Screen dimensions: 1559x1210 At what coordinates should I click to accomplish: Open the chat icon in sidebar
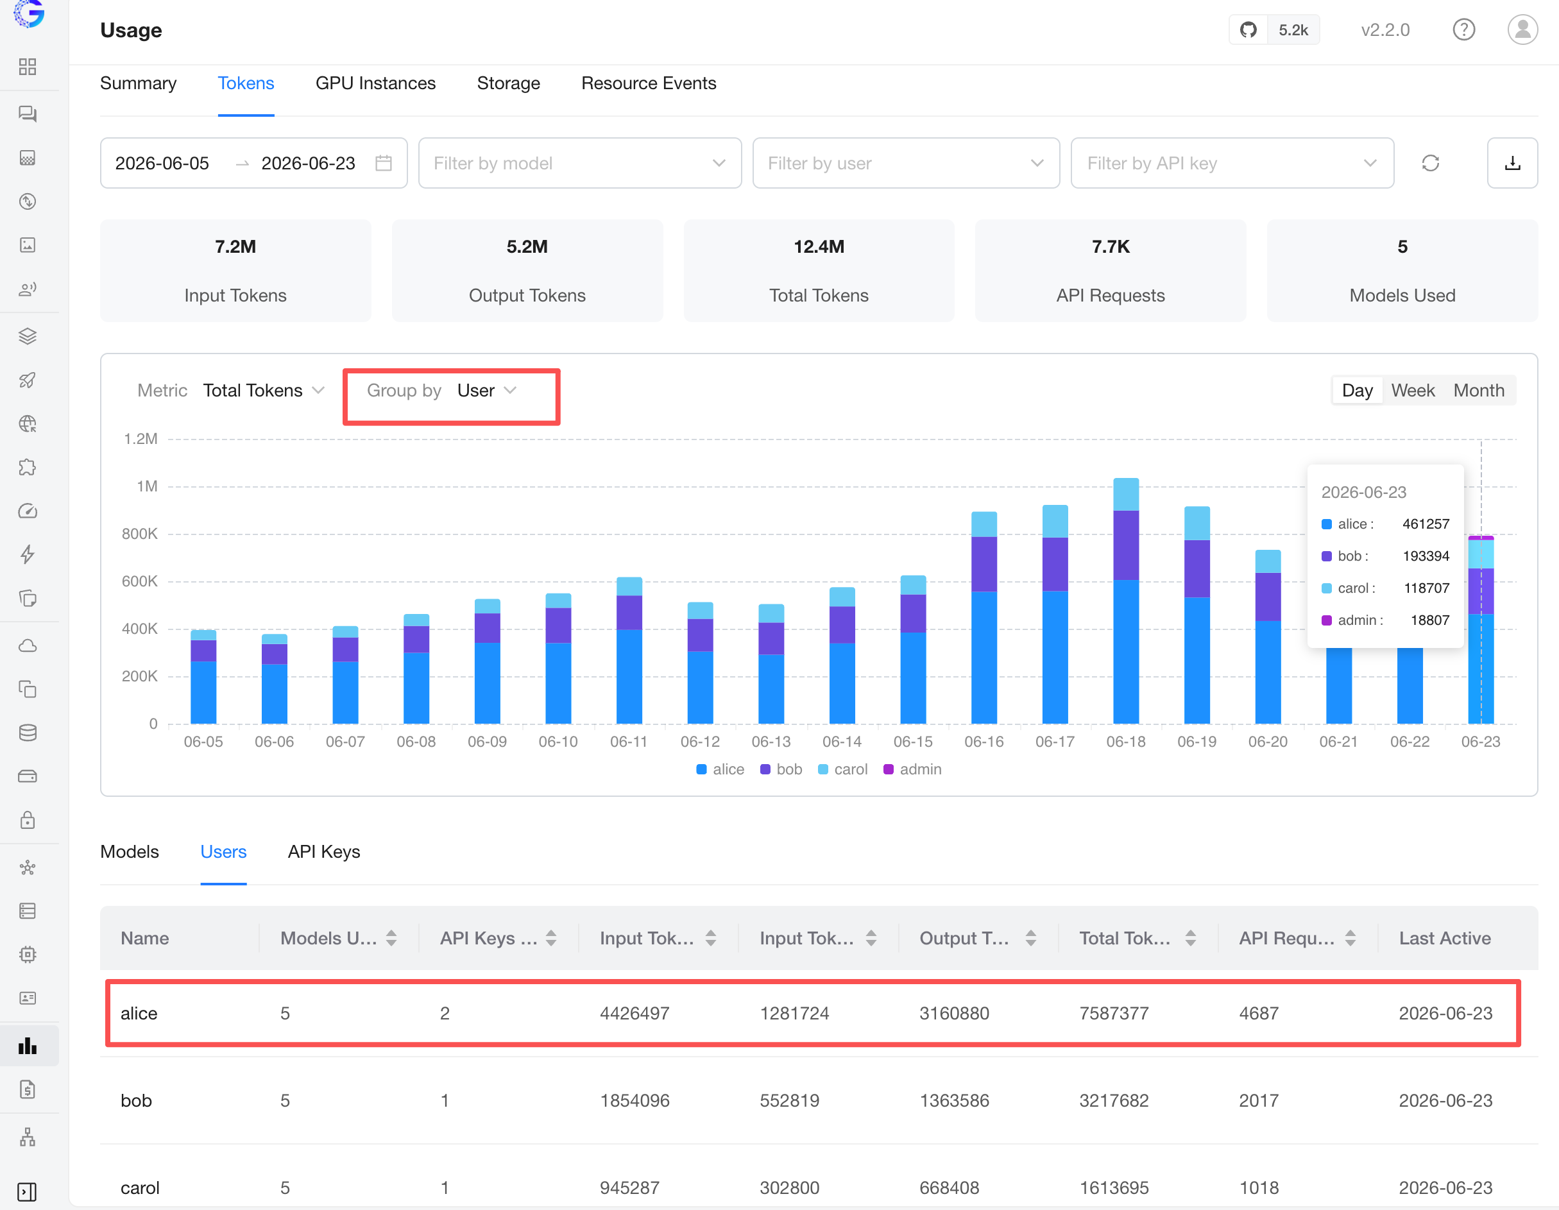coord(27,114)
